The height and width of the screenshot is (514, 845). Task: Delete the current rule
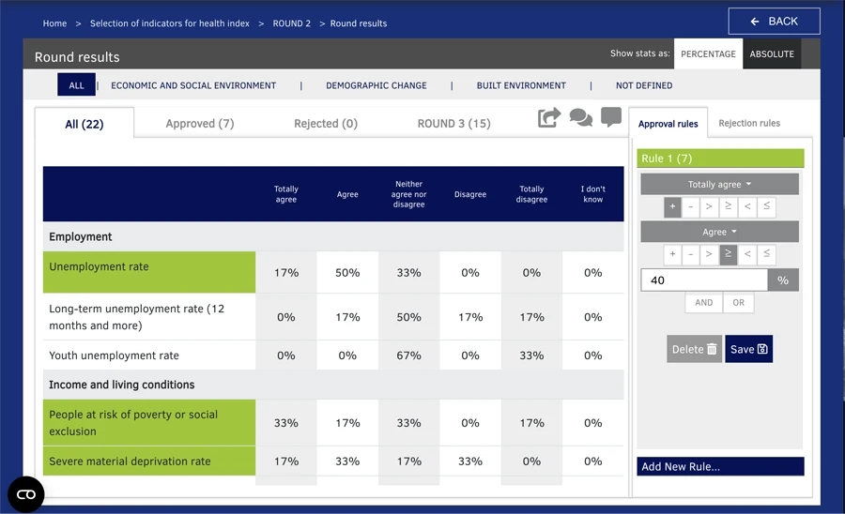pyautogui.click(x=694, y=349)
